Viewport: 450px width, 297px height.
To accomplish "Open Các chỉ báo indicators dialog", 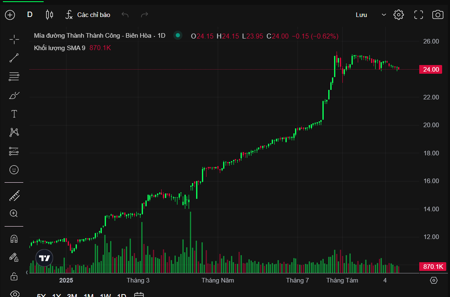I will point(88,14).
